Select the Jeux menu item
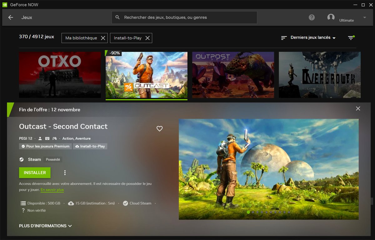The height and width of the screenshot is (240, 375). tap(27, 17)
